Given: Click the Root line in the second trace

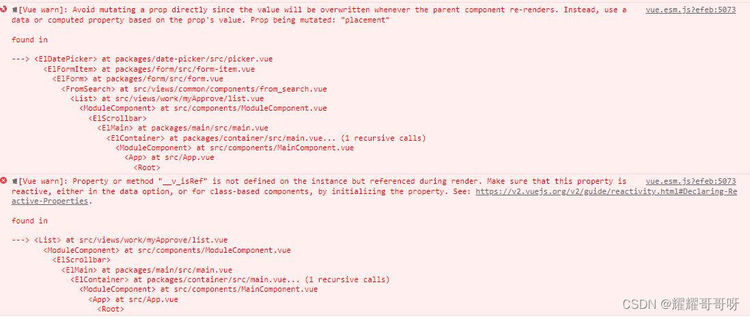Looking at the screenshot, I should coord(111,309).
